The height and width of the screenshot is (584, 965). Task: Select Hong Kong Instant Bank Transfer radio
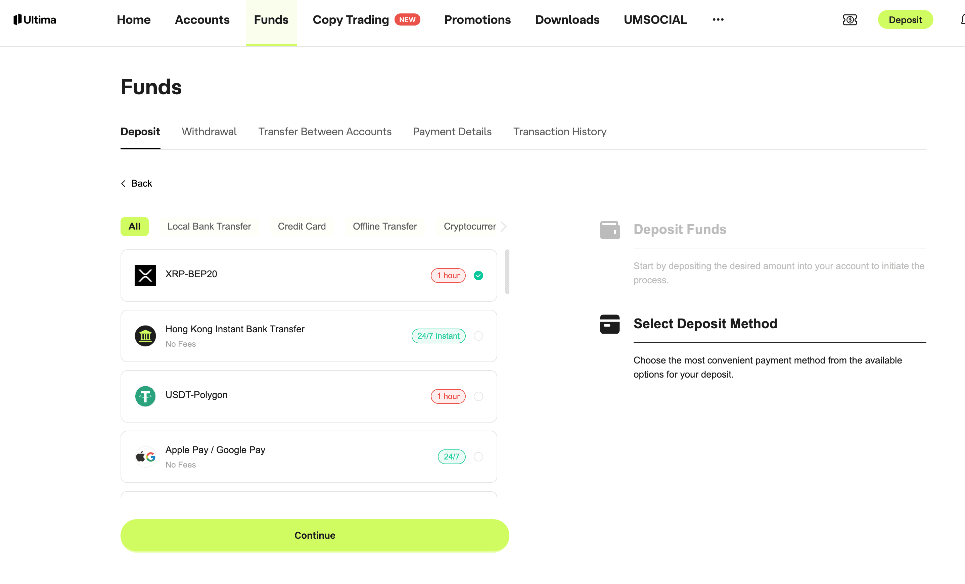pos(478,336)
